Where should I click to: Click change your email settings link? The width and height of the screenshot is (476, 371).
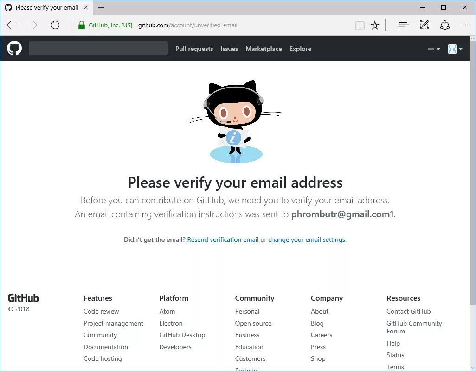[307, 239]
